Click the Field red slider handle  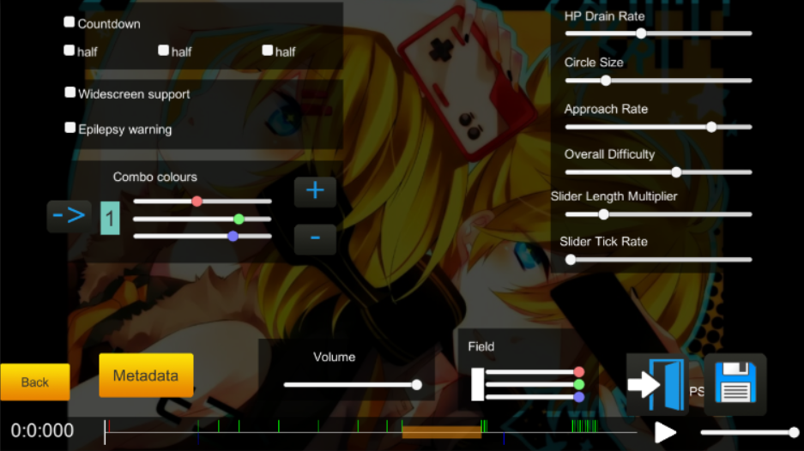[579, 371]
